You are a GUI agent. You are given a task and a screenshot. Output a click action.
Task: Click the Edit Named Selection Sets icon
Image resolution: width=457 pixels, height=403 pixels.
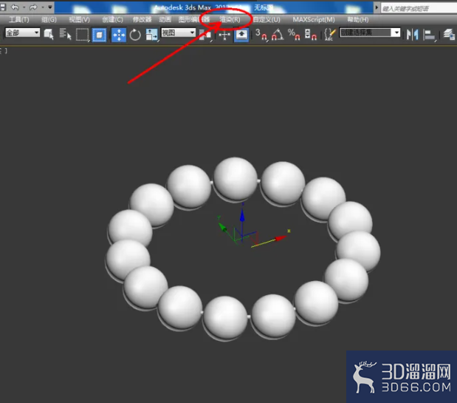pos(330,35)
